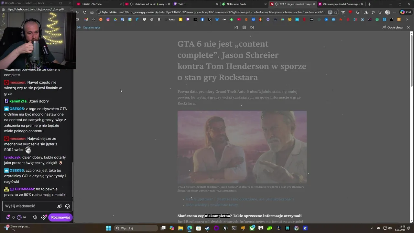This screenshot has width=414, height=233.
Task: Open the X bookmark in favorites bar
Action: coord(210,19)
